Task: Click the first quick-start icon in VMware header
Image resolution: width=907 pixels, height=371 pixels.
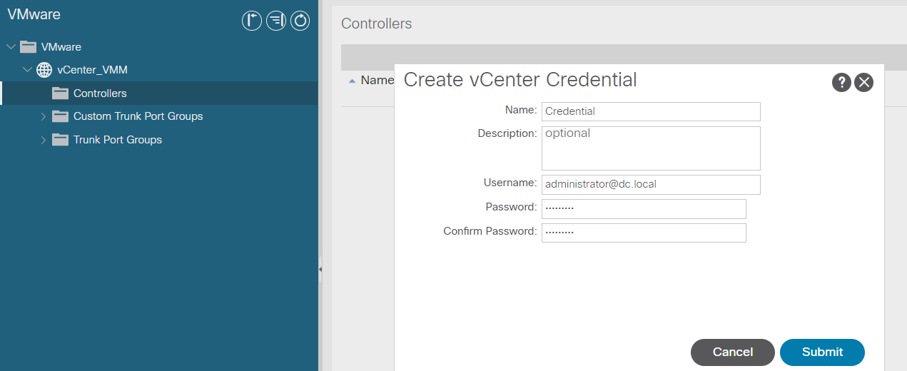Action: tap(252, 21)
